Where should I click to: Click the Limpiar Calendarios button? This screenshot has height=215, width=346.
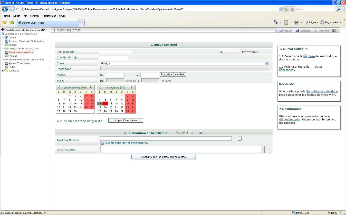tap(125, 120)
